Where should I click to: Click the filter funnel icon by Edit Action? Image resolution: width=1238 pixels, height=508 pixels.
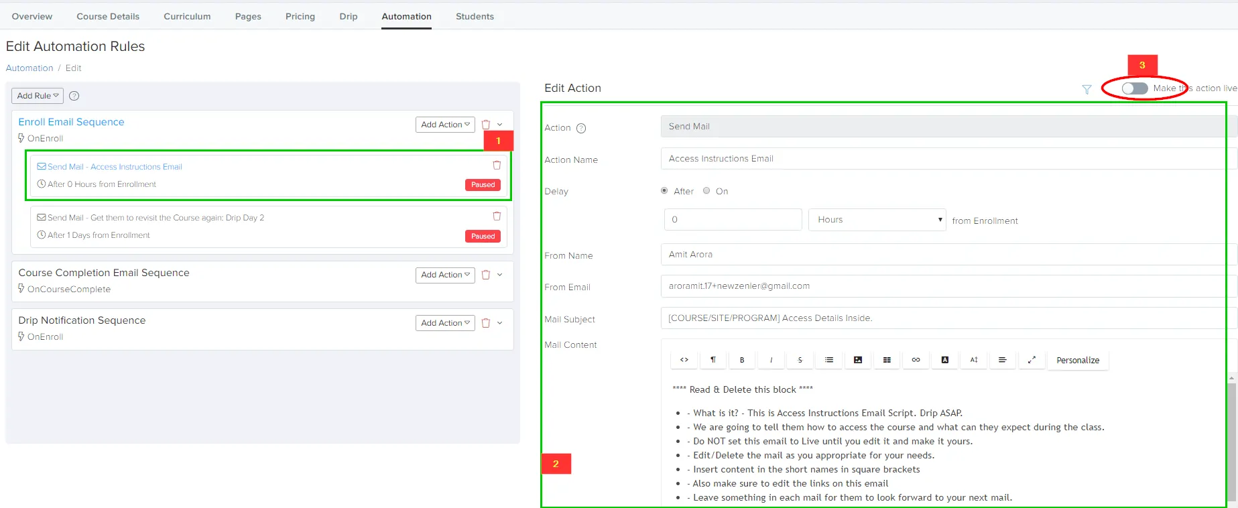point(1087,89)
